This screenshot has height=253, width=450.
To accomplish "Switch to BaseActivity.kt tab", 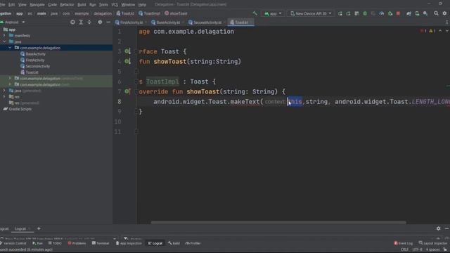I will tap(168, 22).
